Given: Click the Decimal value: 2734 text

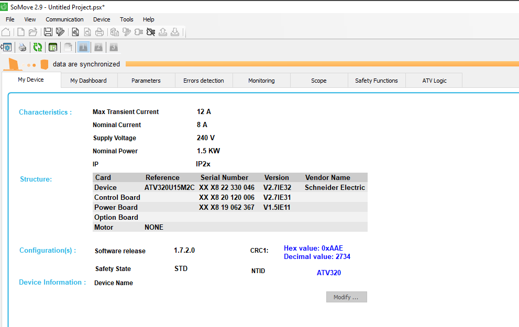Looking at the screenshot, I should 317,256.
